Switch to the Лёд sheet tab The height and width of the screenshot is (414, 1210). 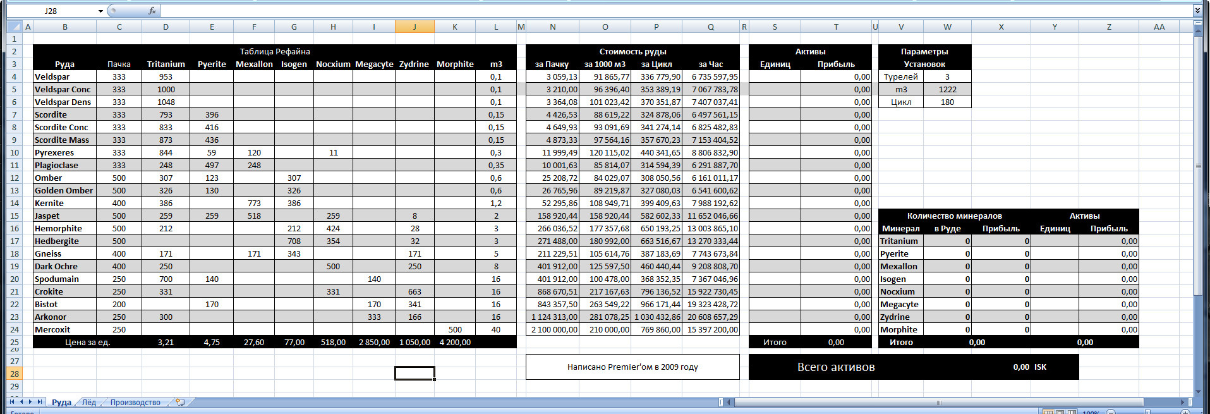pyautogui.click(x=89, y=402)
